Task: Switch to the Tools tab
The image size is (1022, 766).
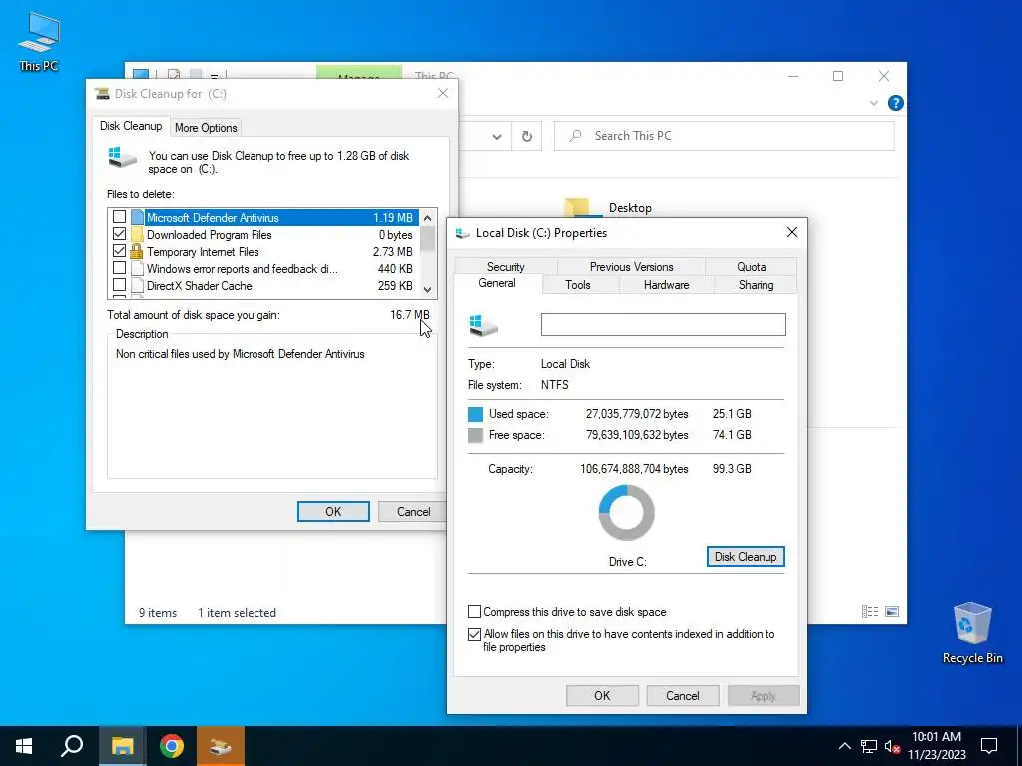Action: (x=578, y=285)
